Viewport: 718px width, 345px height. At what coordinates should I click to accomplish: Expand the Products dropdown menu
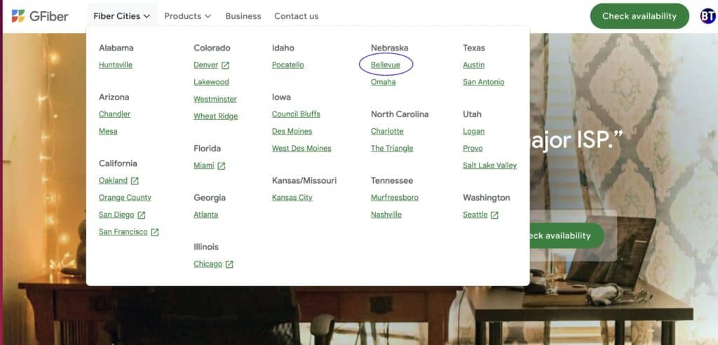coord(188,16)
